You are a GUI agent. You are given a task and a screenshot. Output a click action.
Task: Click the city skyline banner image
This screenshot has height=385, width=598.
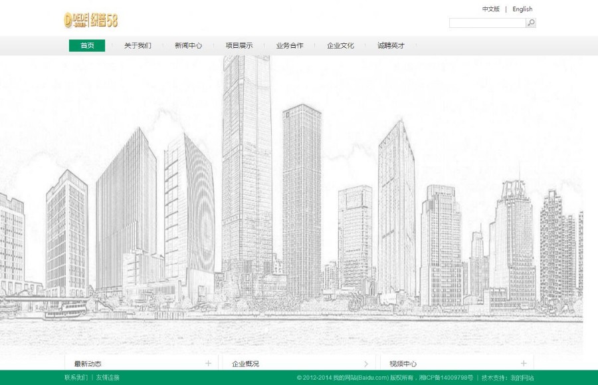click(292, 205)
